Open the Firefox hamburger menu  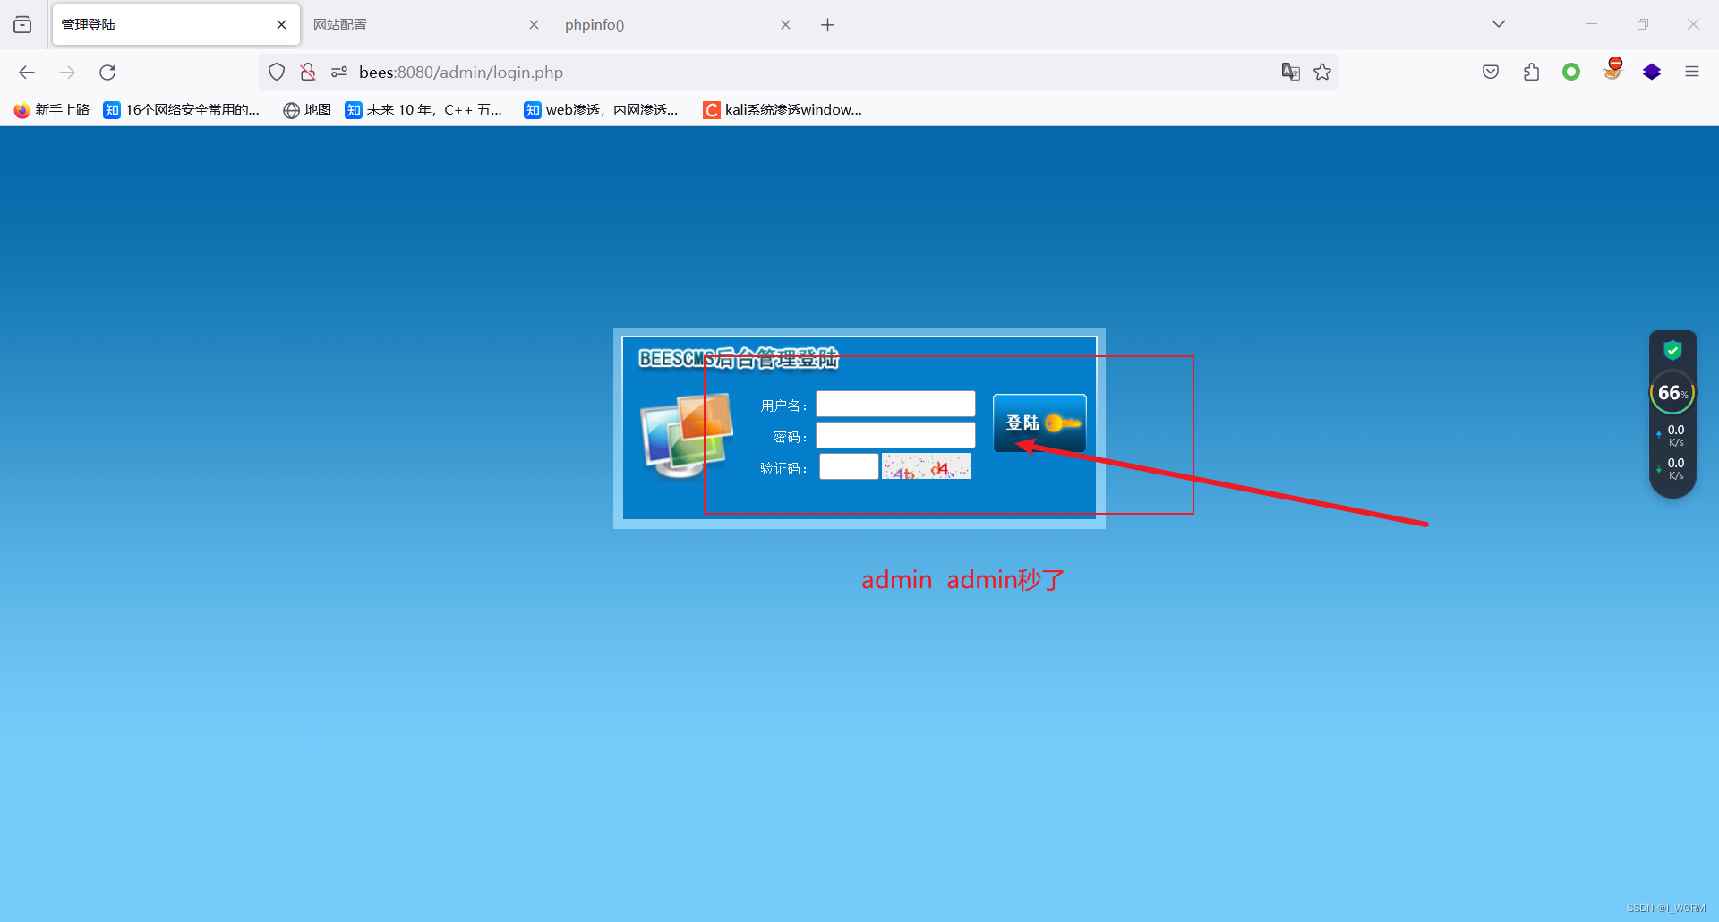tap(1692, 73)
